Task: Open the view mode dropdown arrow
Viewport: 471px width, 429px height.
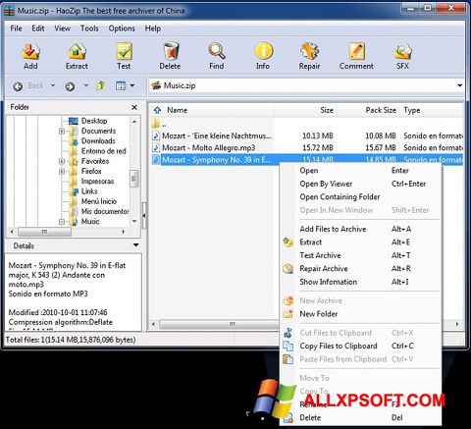Action: [x=132, y=85]
